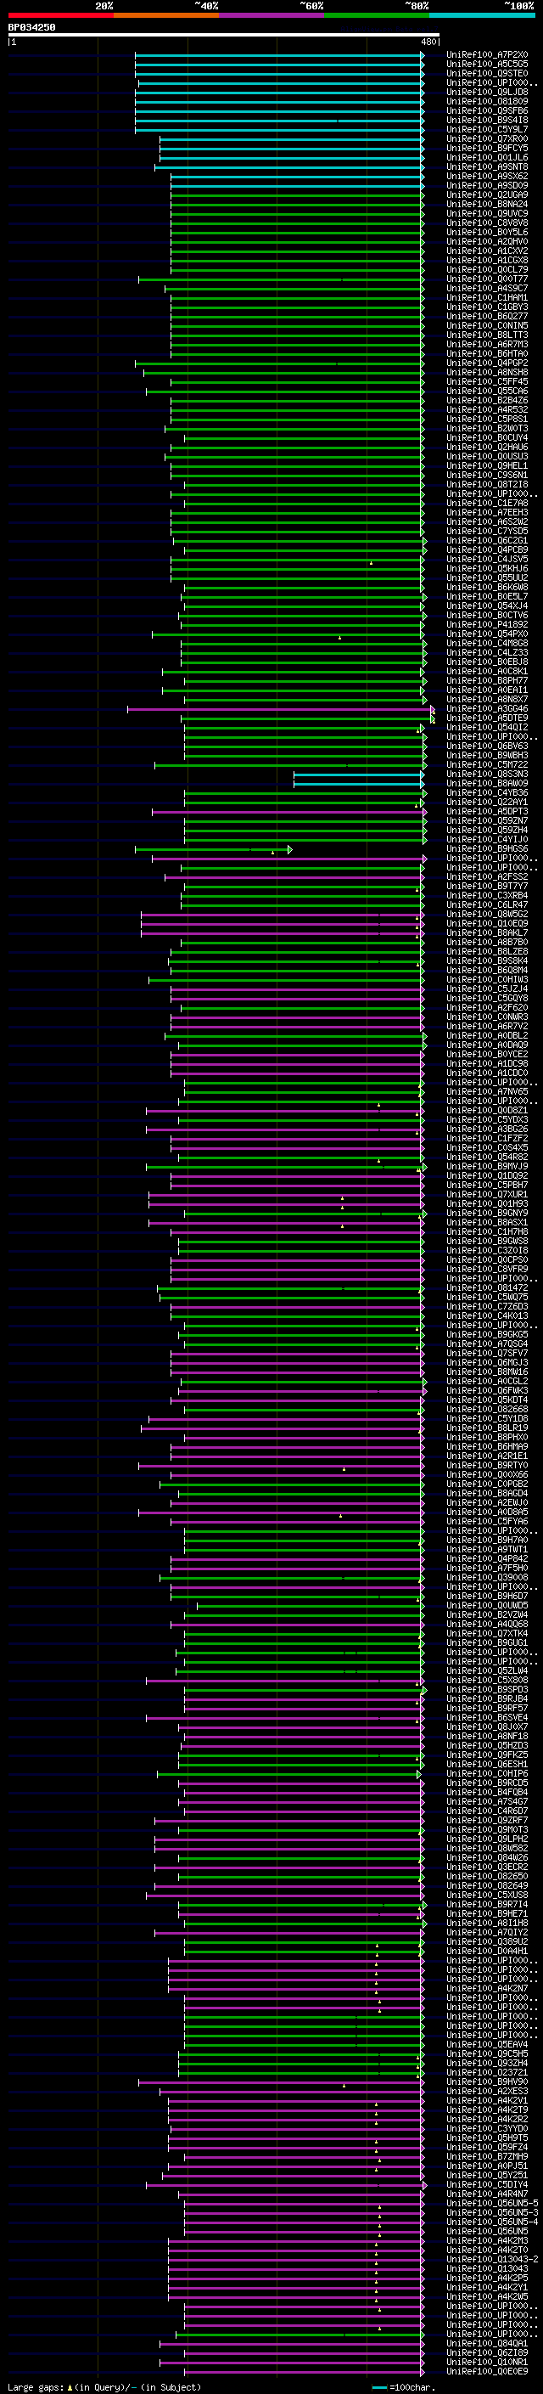Click cyan alignment bar for UniRef100_Q7XR00
Image resolution: width=543 pixels, height=2394 pixels.
[x=292, y=138]
